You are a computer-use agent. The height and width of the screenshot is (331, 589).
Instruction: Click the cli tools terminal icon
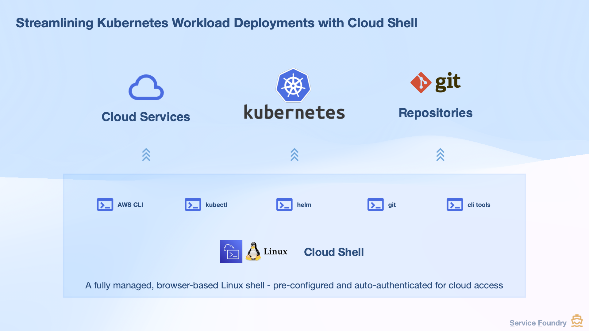pyautogui.click(x=455, y=204)
